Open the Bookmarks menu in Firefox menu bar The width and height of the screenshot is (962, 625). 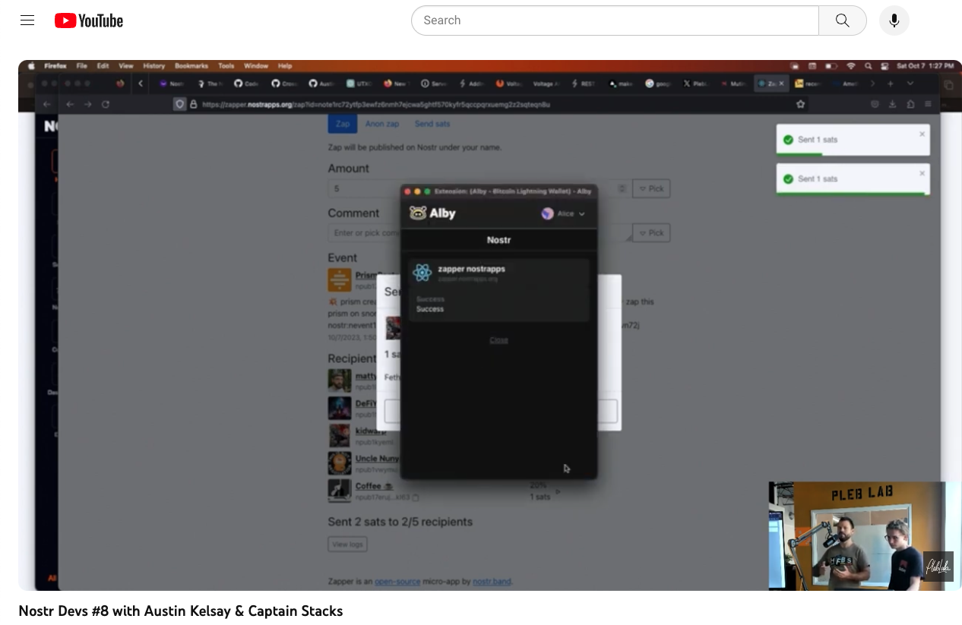[x=191, y=66]
